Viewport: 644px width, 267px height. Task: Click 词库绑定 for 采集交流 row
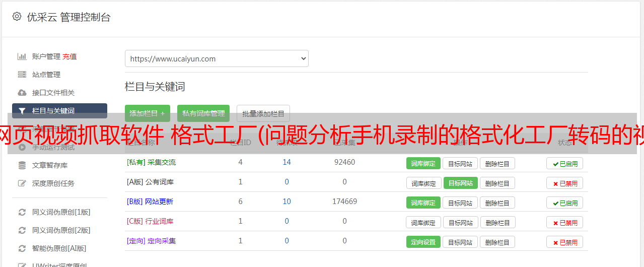point(423,163)
